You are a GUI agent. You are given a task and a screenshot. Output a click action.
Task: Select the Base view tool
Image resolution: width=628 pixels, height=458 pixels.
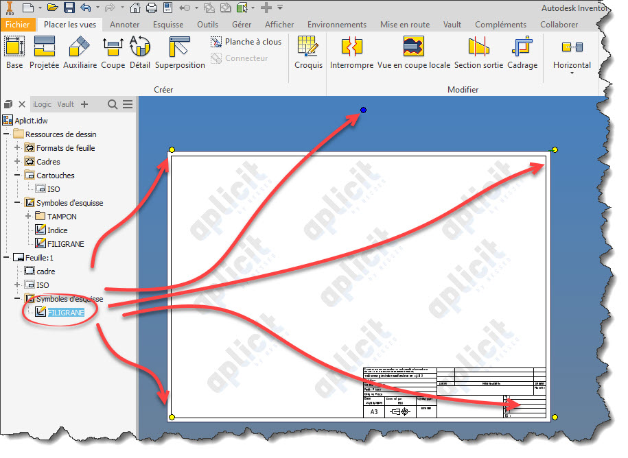[14, 52]
